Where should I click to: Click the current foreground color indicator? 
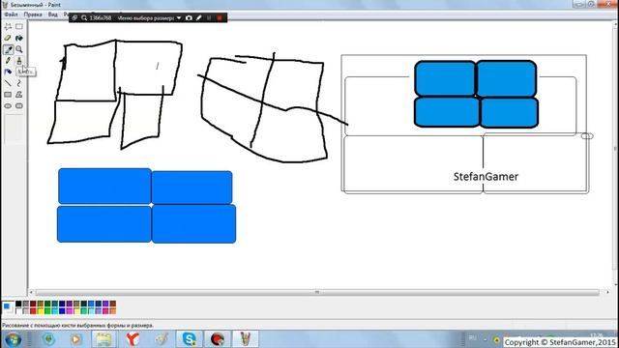[x=7, y=305]
